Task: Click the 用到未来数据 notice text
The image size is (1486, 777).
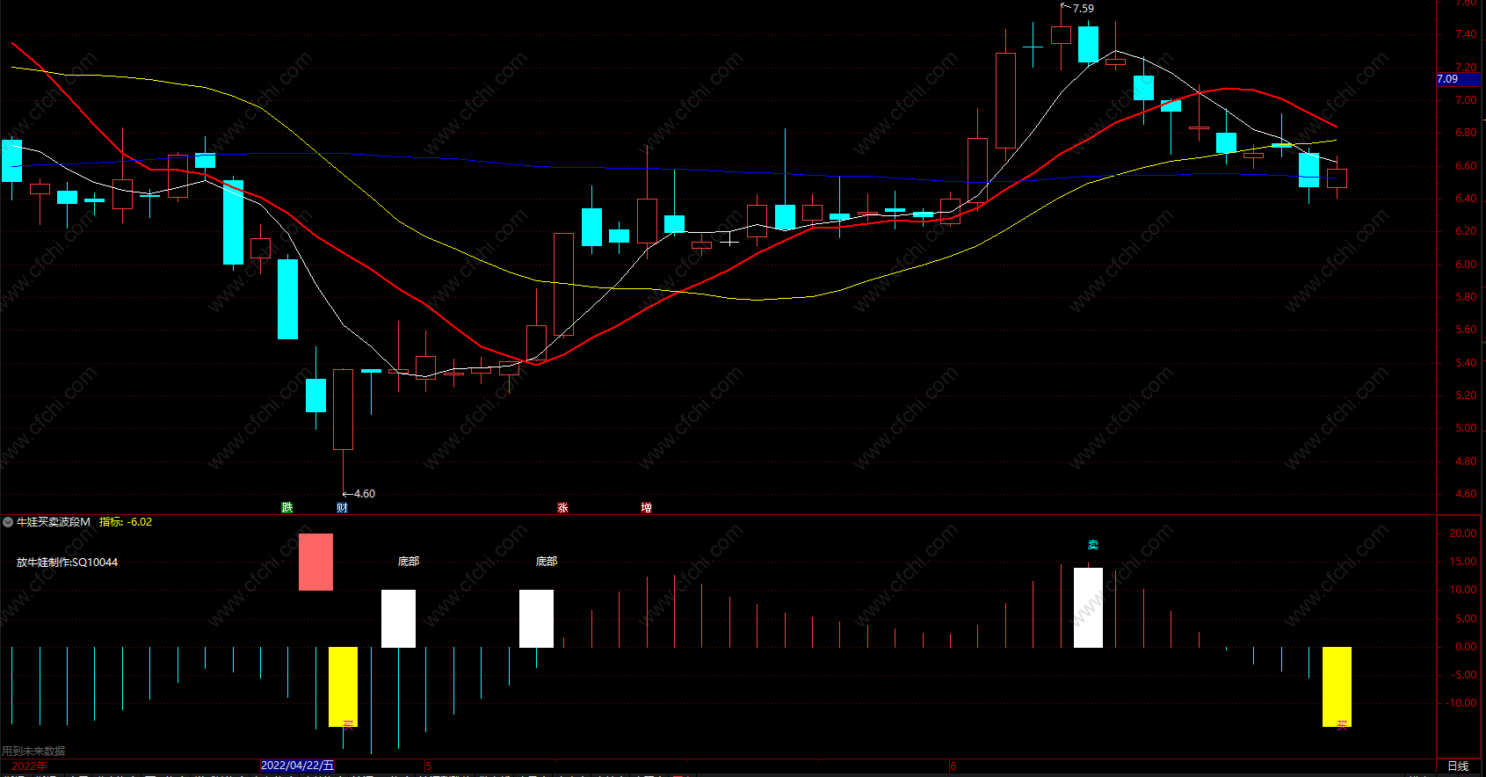Action: pos(33,752)
